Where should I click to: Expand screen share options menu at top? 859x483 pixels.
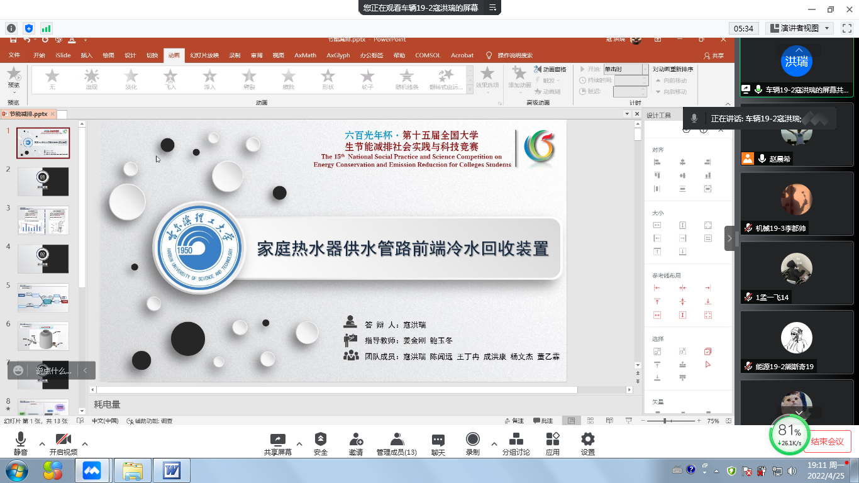492,8
